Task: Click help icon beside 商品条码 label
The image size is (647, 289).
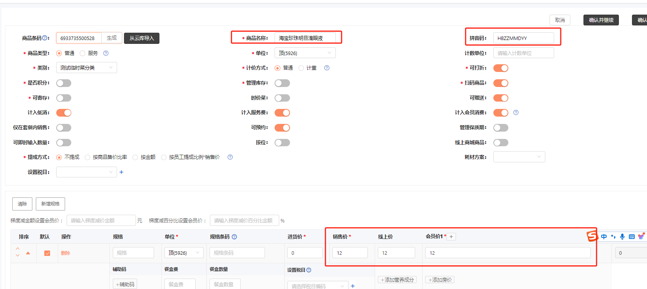Action: (45, 38)
